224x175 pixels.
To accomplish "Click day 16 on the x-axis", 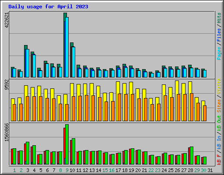I will [x=112, y=170].
